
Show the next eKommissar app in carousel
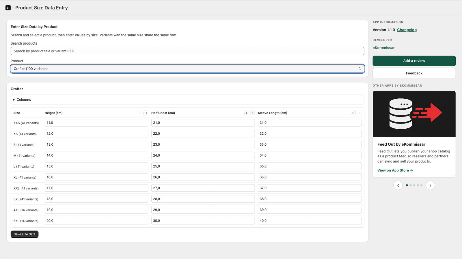pyautogui.click(x=430, y=185)
